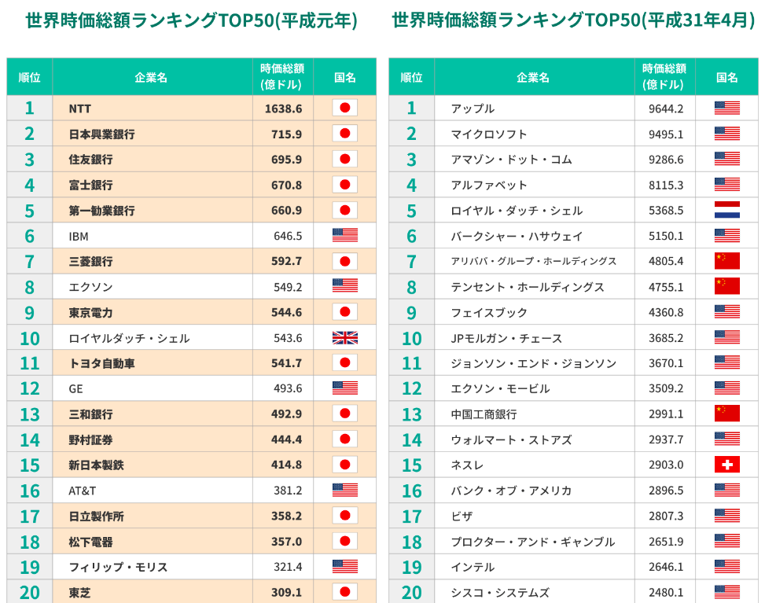Click the heading 世界時価総額ランキングTOP50(平成元年)
Screen dimensions: 765x603
point(192,20)
